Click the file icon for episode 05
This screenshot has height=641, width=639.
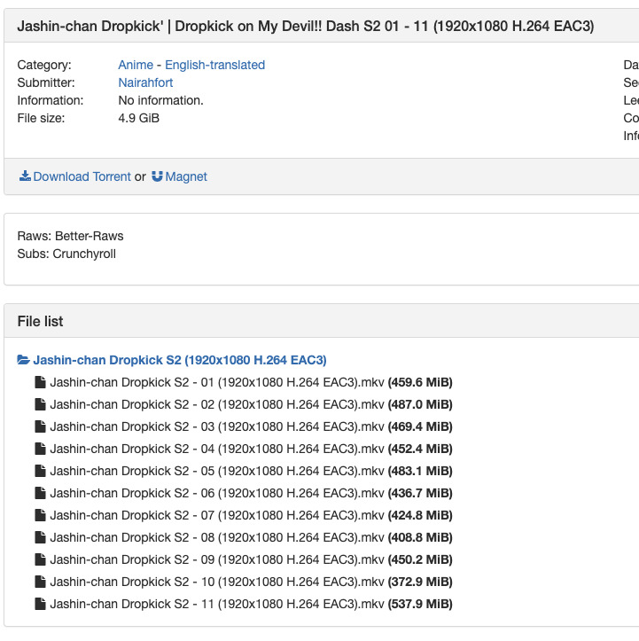pos(40,471)
